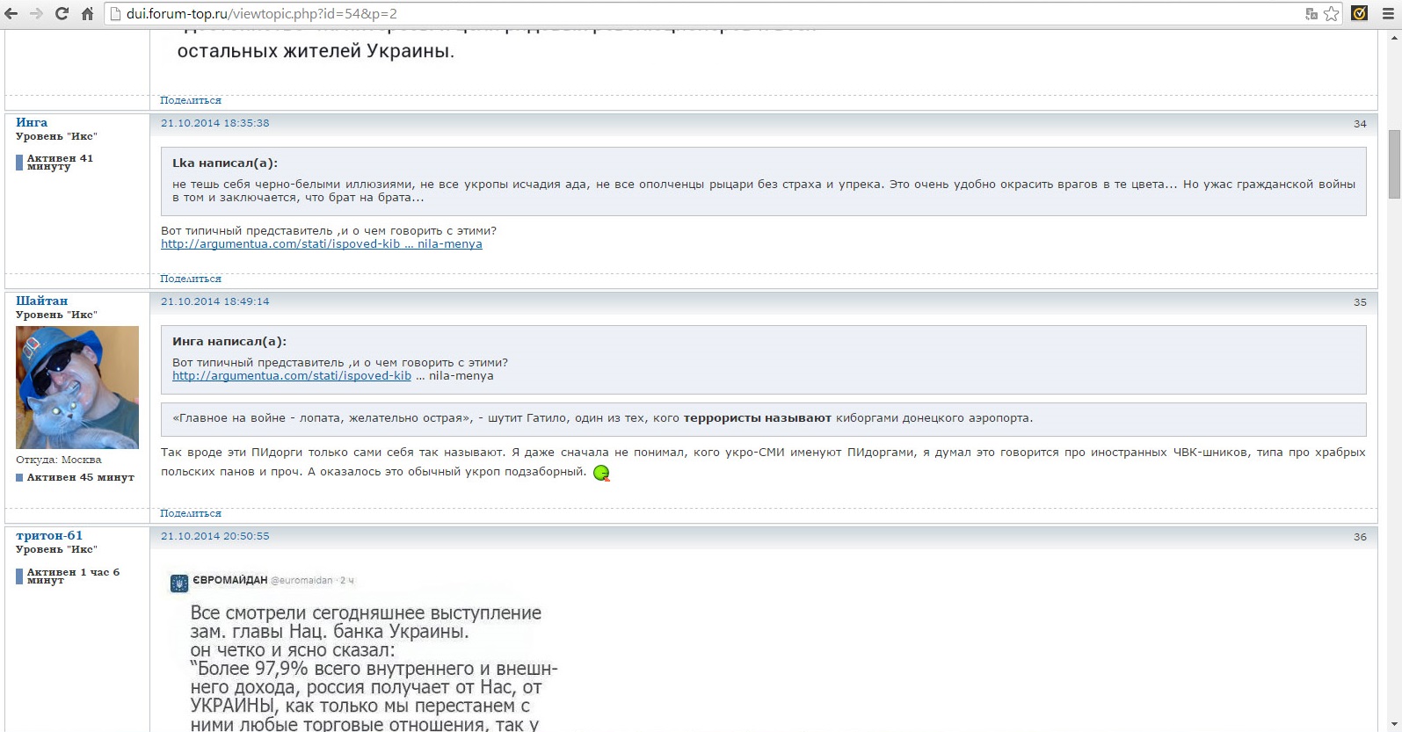Open the Norton extension icon in the toolbar
Image resolution: width=1402 pixels, height=732 pixels.
point(1359,13)
